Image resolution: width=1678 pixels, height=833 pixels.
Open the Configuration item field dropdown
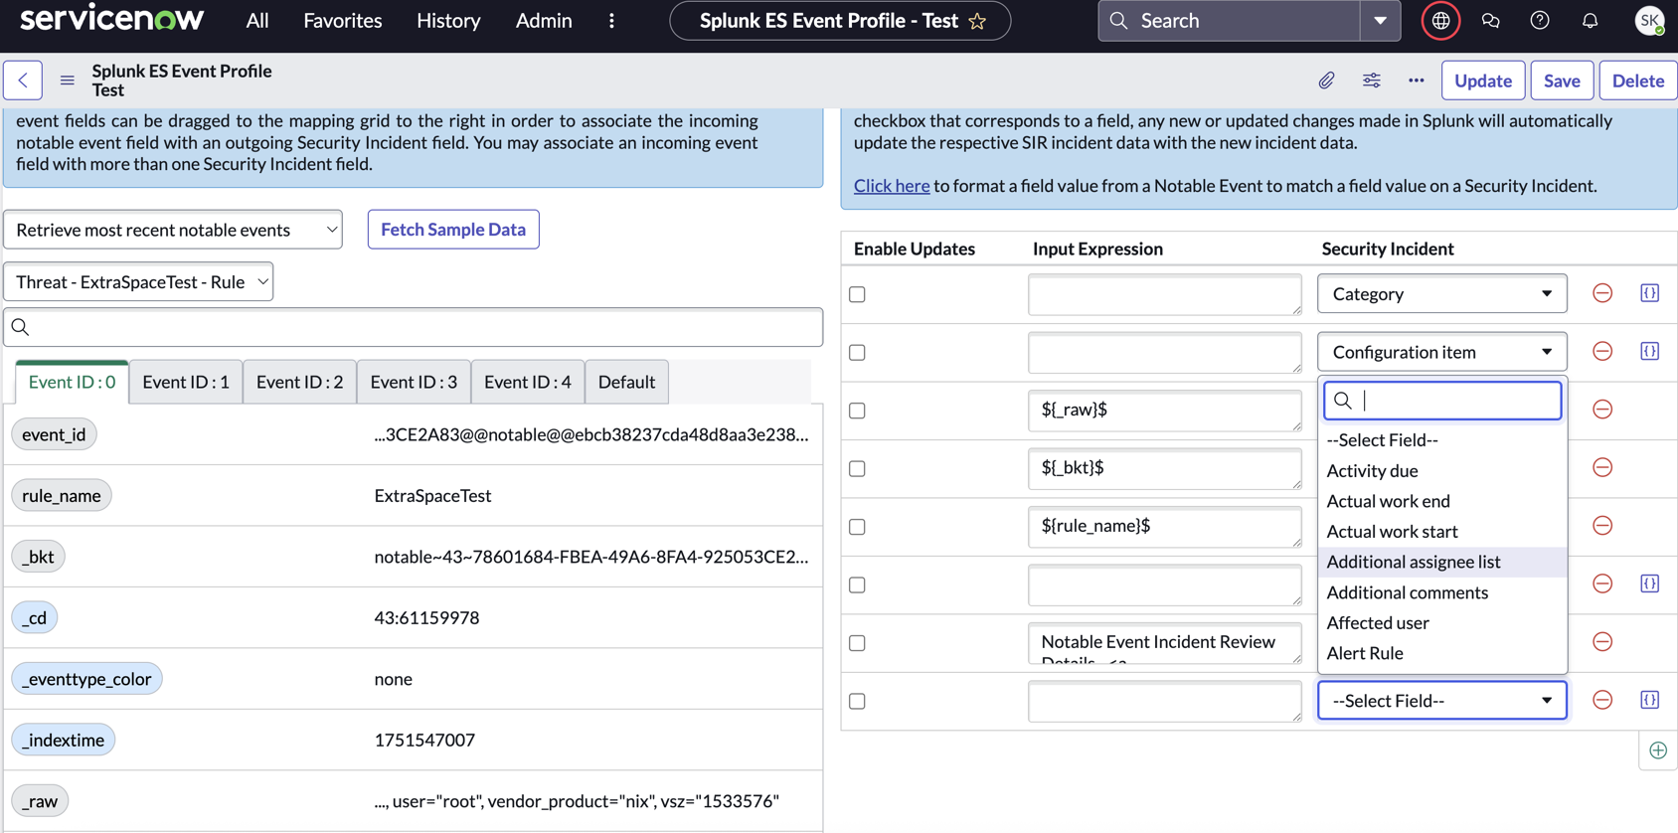point(1442,352)
